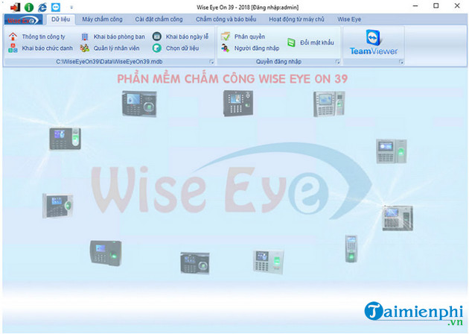Open Quản lý nhân viên employee management
This screenshot has height=334, width=469.
pyautogui.click(x=112, y=48)
